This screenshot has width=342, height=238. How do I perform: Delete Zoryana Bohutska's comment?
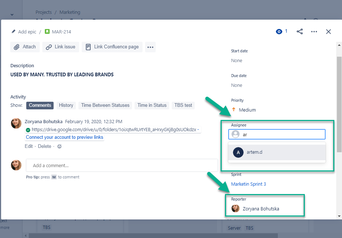click(44, 146)
